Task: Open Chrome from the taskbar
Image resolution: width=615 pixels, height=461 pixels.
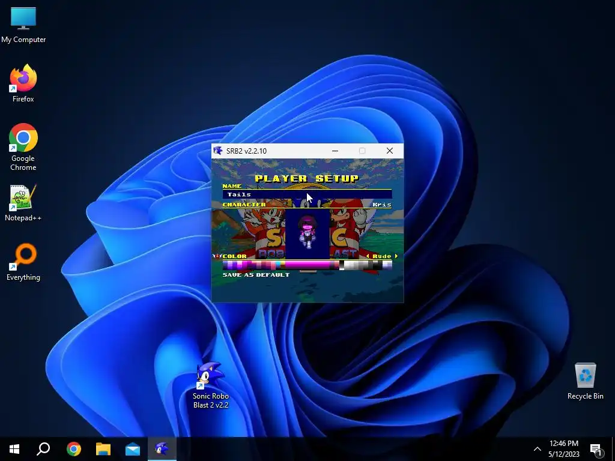Action: point(73,449)
